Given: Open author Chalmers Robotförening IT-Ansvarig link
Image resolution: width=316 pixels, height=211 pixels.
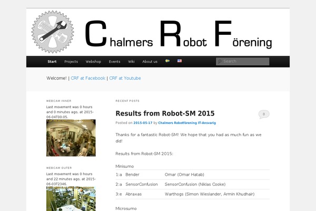Looking at the screenshot, I should click(187, 123).
